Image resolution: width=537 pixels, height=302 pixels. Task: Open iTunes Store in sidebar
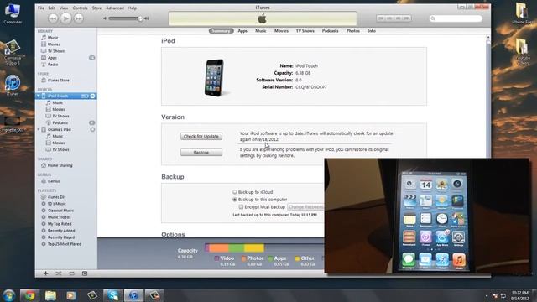tap(58, 81)
